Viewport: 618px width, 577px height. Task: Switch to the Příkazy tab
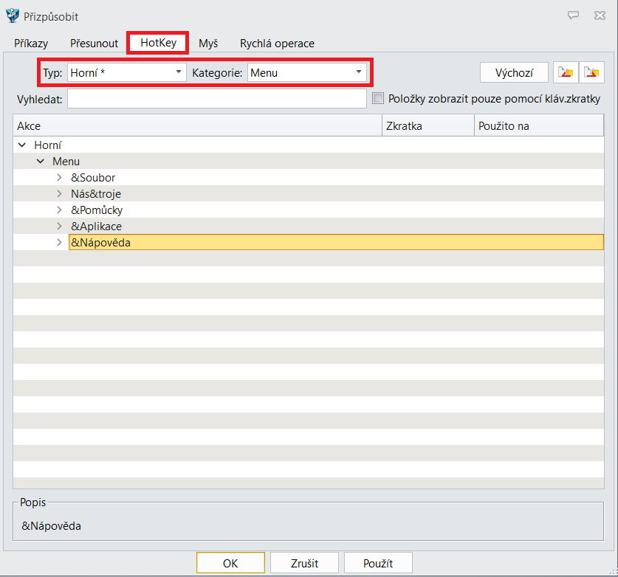(x=31, y=44)
